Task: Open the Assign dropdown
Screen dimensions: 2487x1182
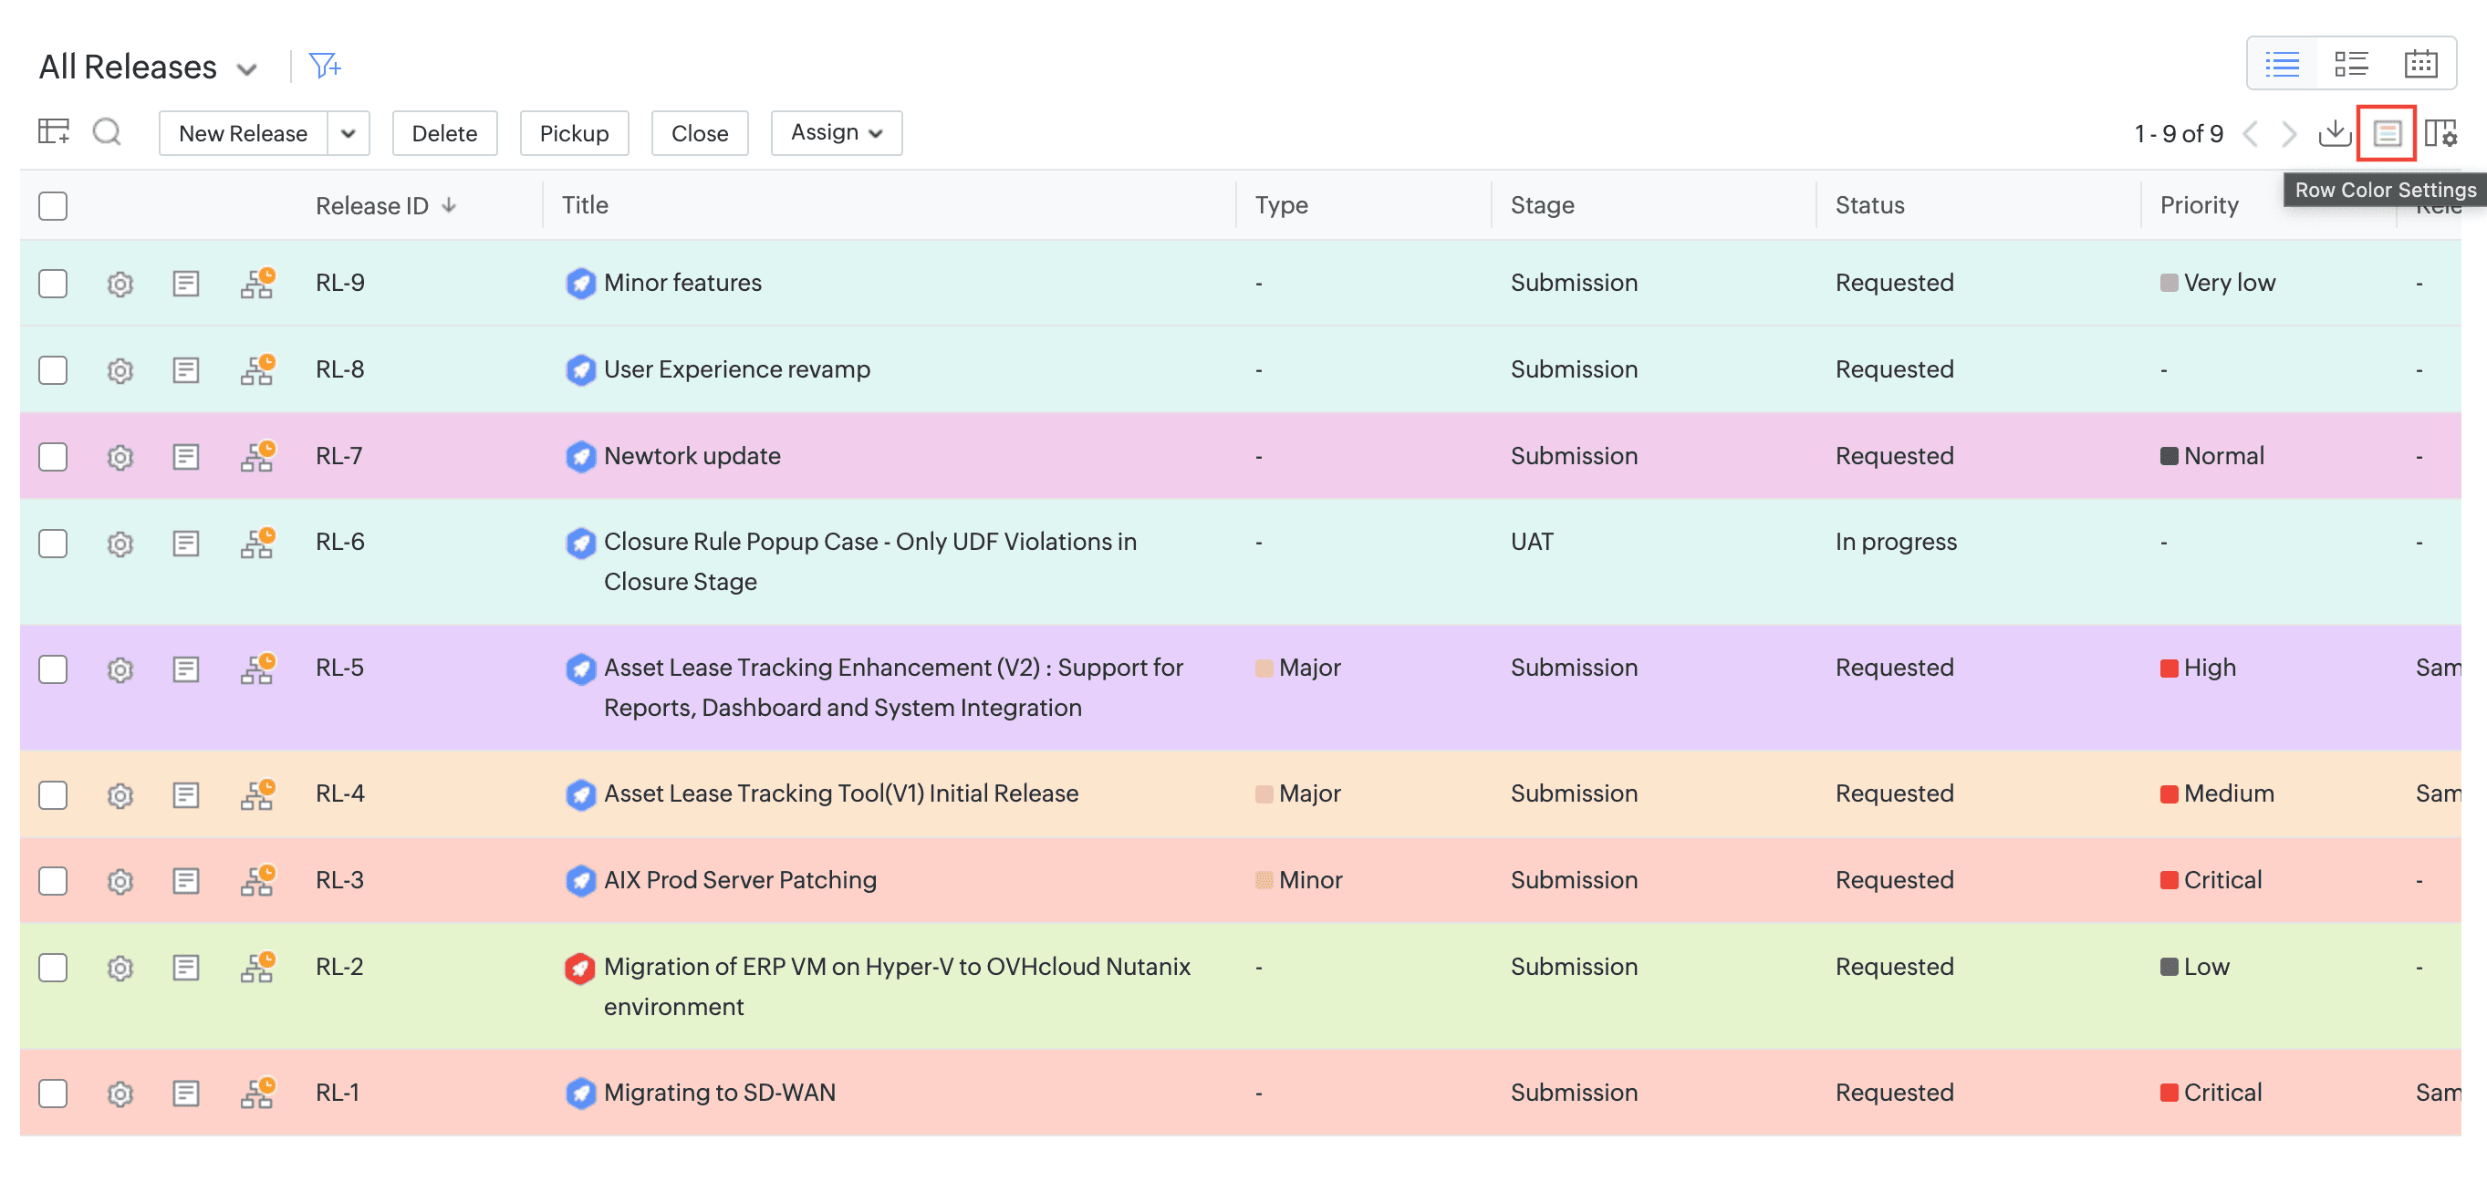Action: [836, 132]
